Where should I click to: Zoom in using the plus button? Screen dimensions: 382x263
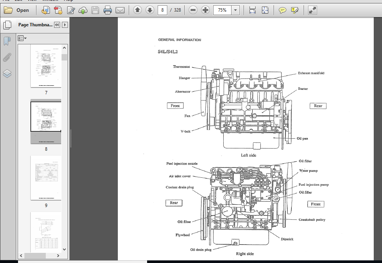[205, 10]
